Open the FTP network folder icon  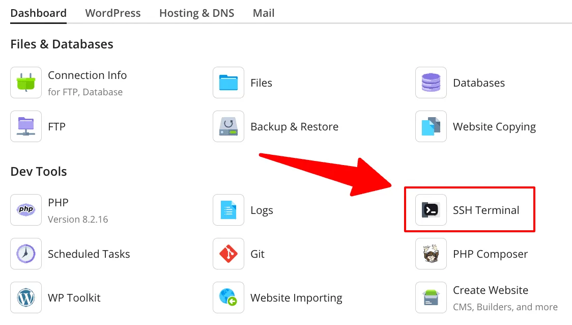pyautogui.click(x=26, y=126)
